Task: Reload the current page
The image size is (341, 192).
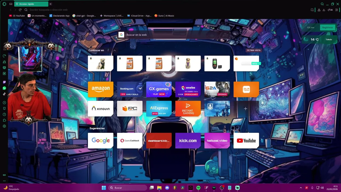Action: pos(20,10)
